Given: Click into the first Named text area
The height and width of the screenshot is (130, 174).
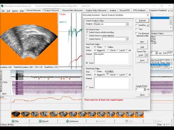Looking at the screenshot, I should pos(111,58).
